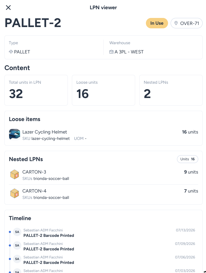Click the lazer-cycling-helmet SKU text

pos(50,139)
